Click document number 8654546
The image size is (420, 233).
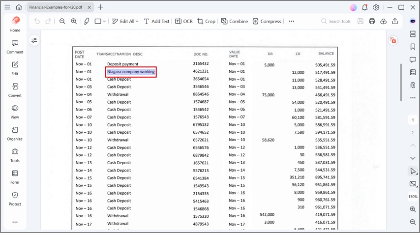pyautogui.click(x=201, y=94)
